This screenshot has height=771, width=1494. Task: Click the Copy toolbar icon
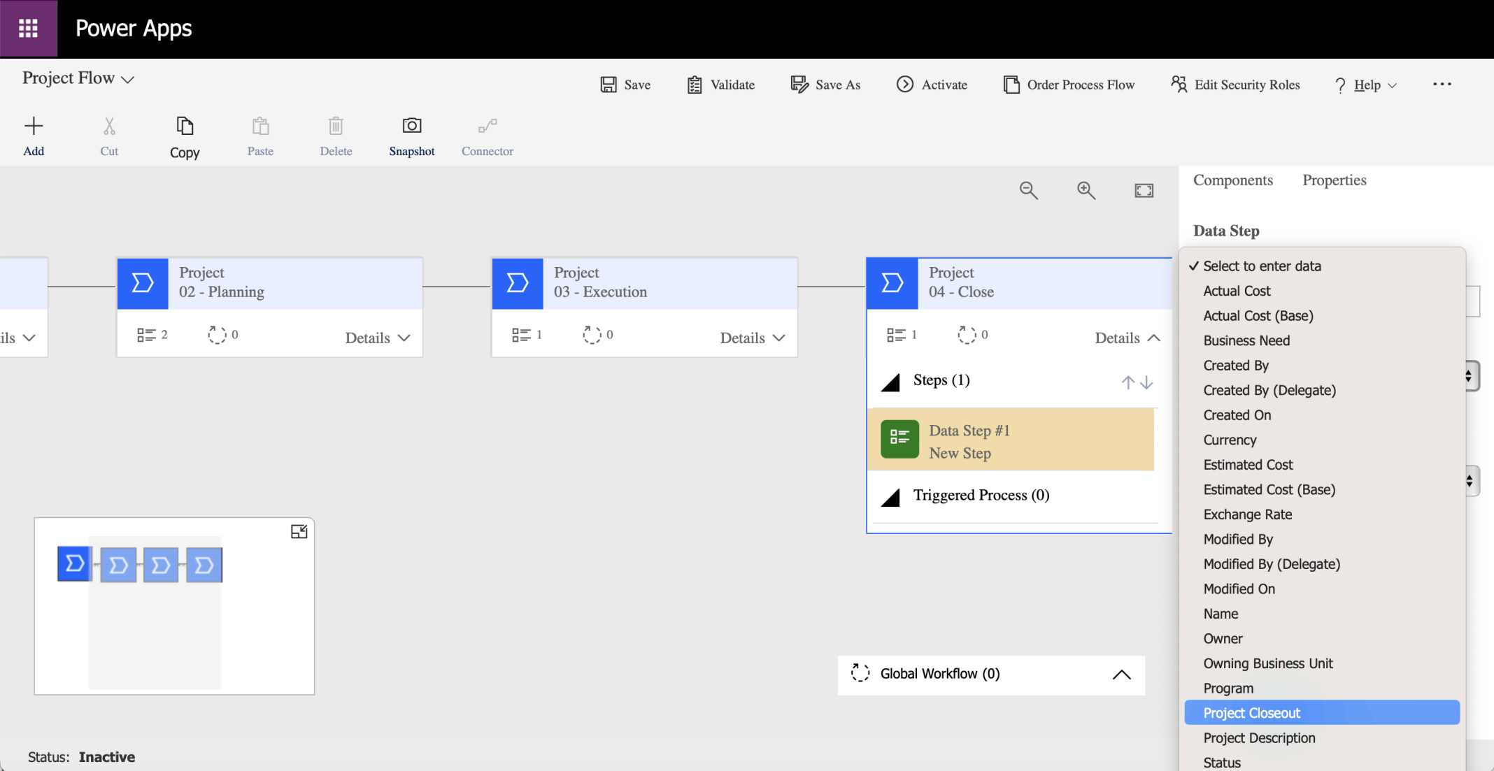coord(185,126)
